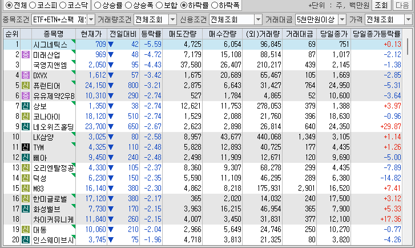Click the 증 badge beside 유유제약2우B
The image size is (415, 248).
coord(26,95)
